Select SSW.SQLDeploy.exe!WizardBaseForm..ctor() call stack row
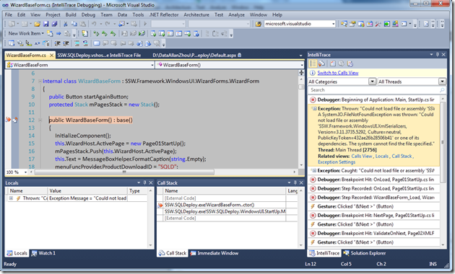 (x=222, y=205)
